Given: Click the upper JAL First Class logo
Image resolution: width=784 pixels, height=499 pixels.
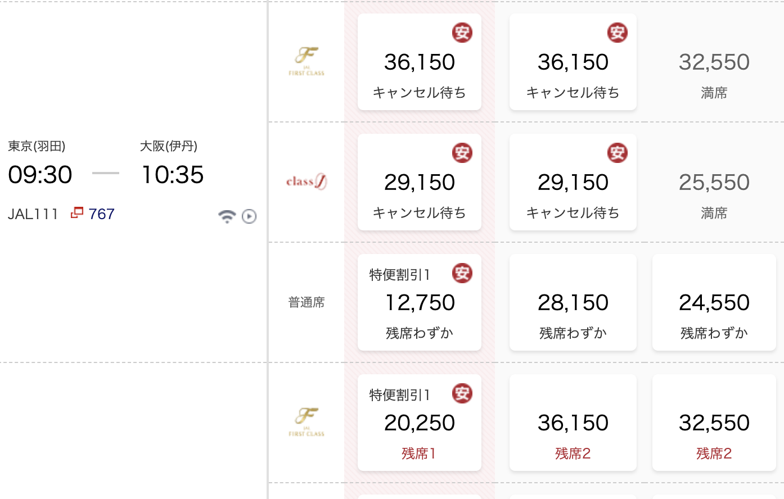Looking at the screenshot, I should (x=307, y=62).
